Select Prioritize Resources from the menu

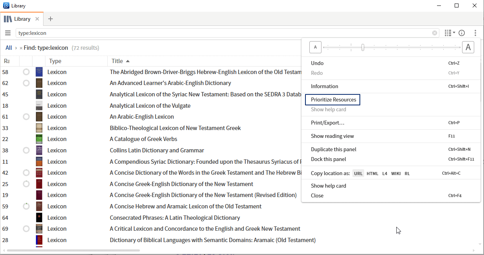pyautogui.click(x=333, y=99)
